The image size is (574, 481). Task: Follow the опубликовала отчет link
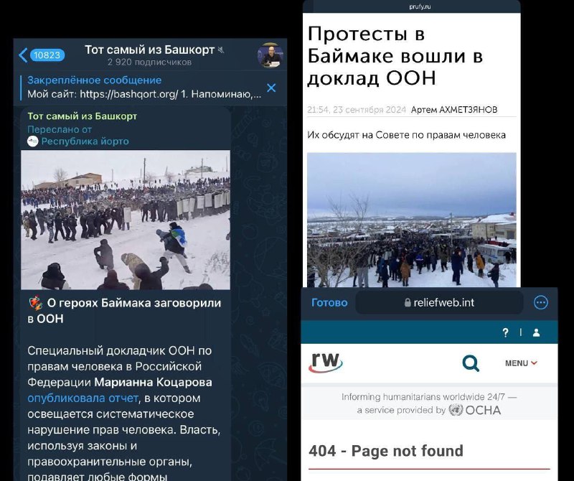(x=83, y=398)
